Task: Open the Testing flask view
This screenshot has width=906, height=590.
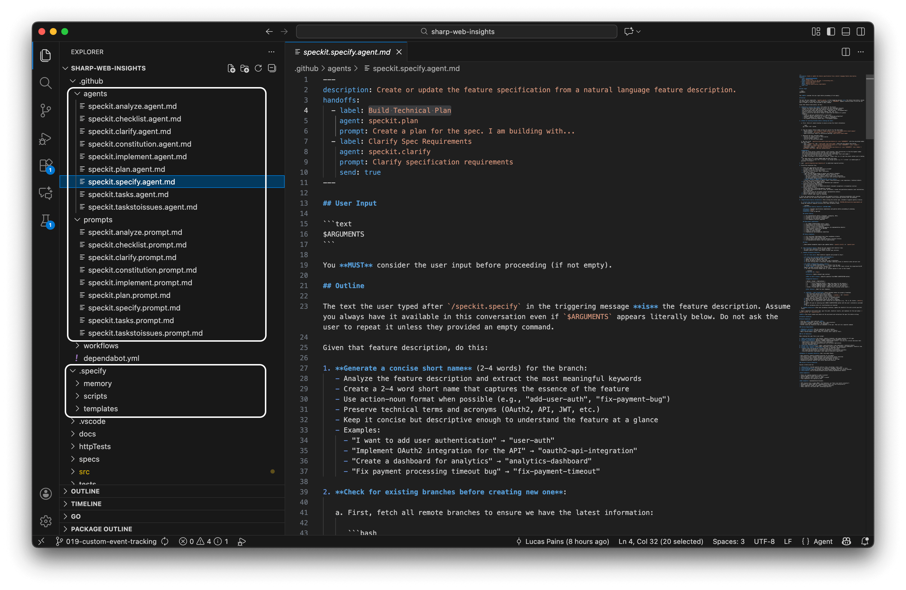Action: (45, 221)
